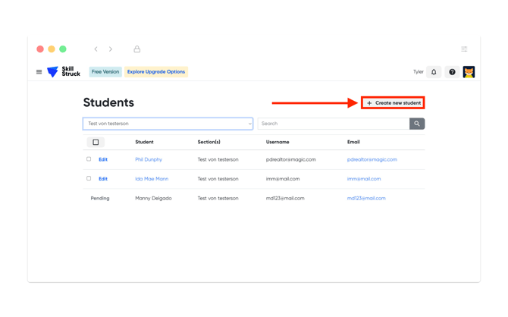Open the notifications bell

click(x=434, y=72)
